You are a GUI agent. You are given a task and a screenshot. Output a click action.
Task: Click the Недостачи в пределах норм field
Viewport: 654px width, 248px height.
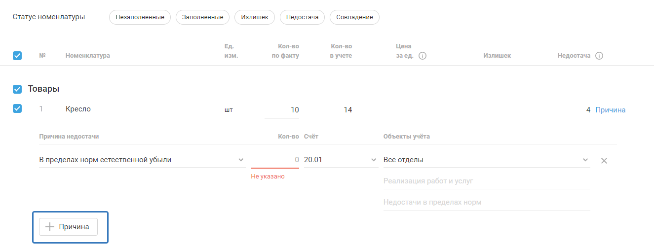[486, 202]
